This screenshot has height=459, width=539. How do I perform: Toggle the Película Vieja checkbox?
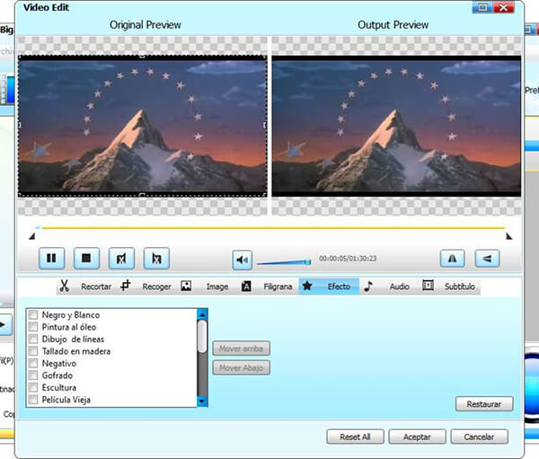(x=33, y=400)
